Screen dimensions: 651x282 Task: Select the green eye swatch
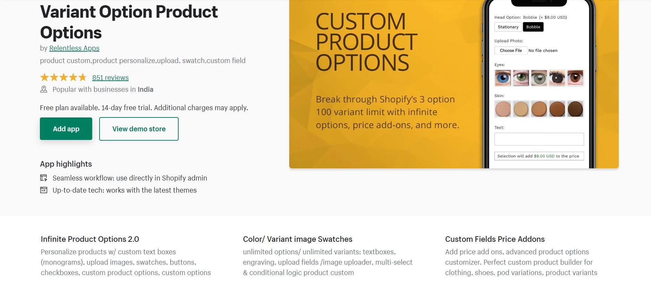click(x=521, y=78)
